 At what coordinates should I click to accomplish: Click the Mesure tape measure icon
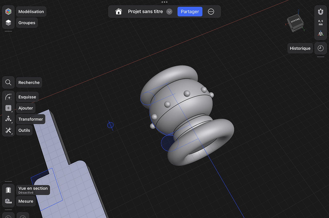pos(8,201)
